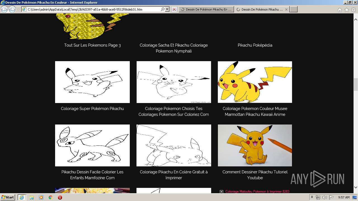Open Chrome from the taskbar

click(51, 197)
